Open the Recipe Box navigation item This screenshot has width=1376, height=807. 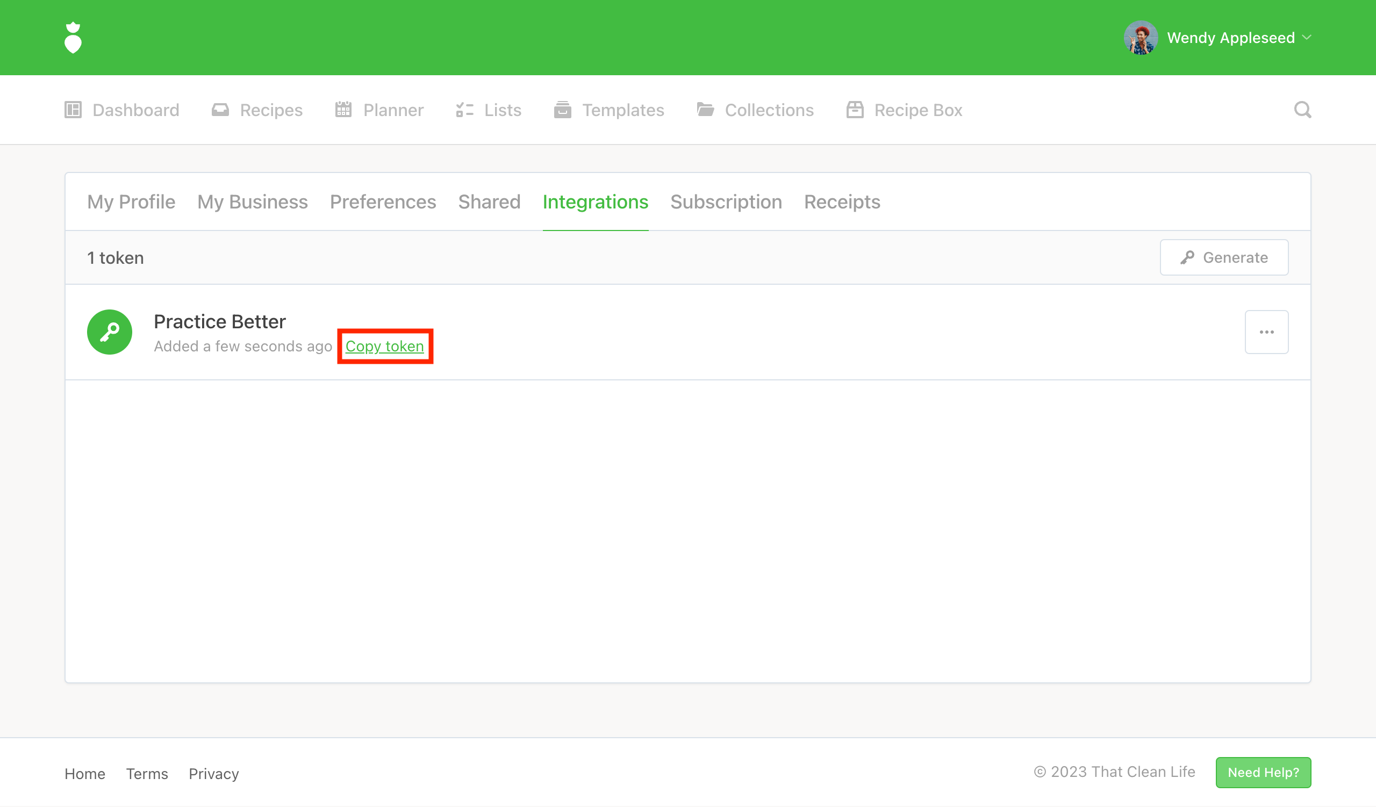tap(918, 110)
